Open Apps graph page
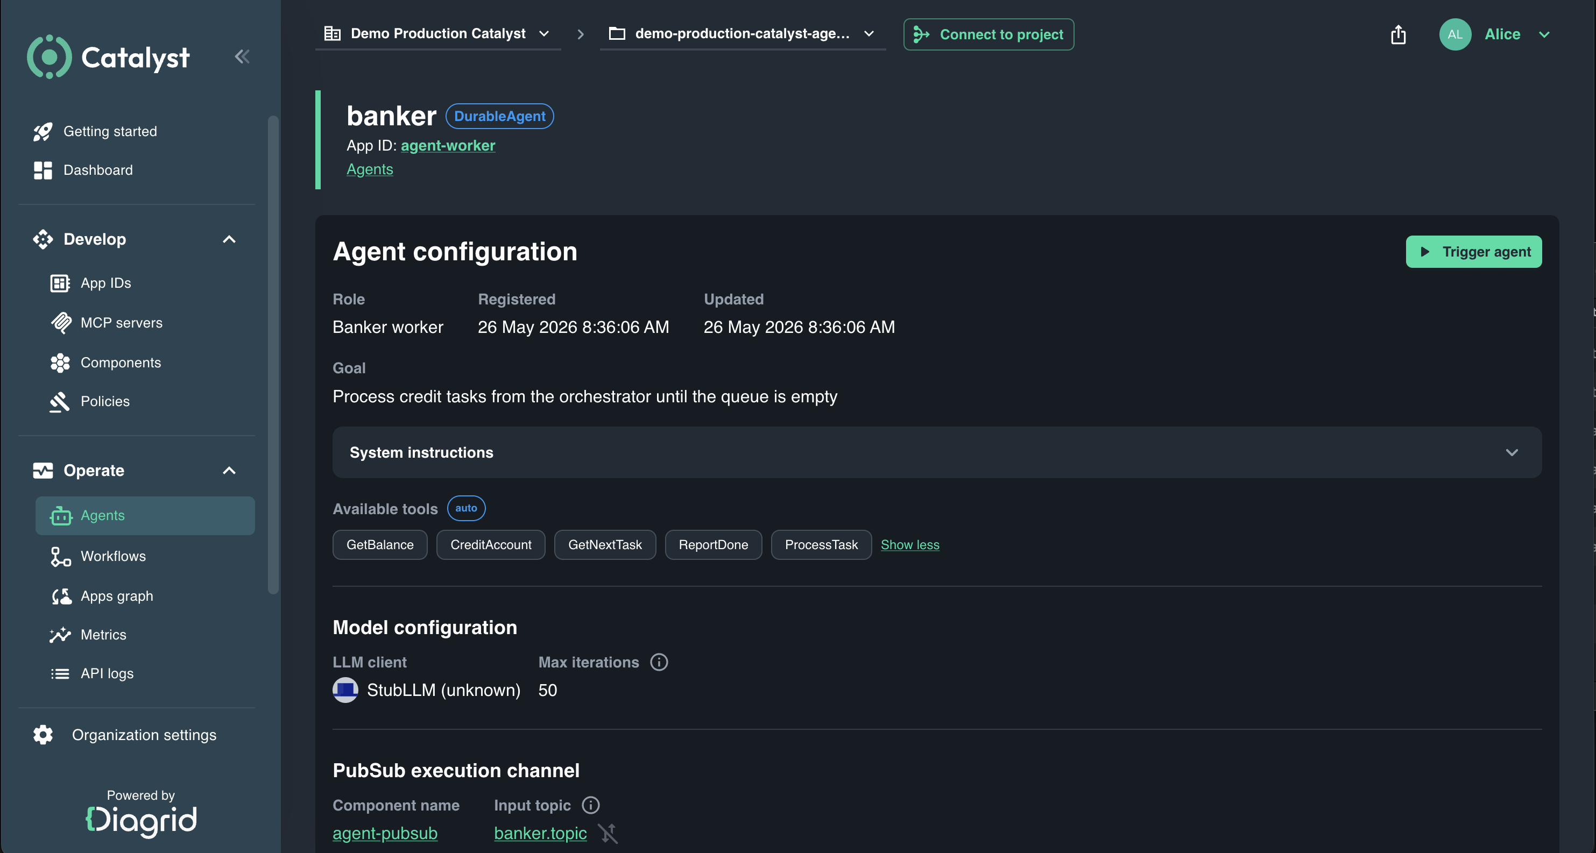The height and width of the screenshot is (853, 1596). pyautogui.click(x=116, y=596)
